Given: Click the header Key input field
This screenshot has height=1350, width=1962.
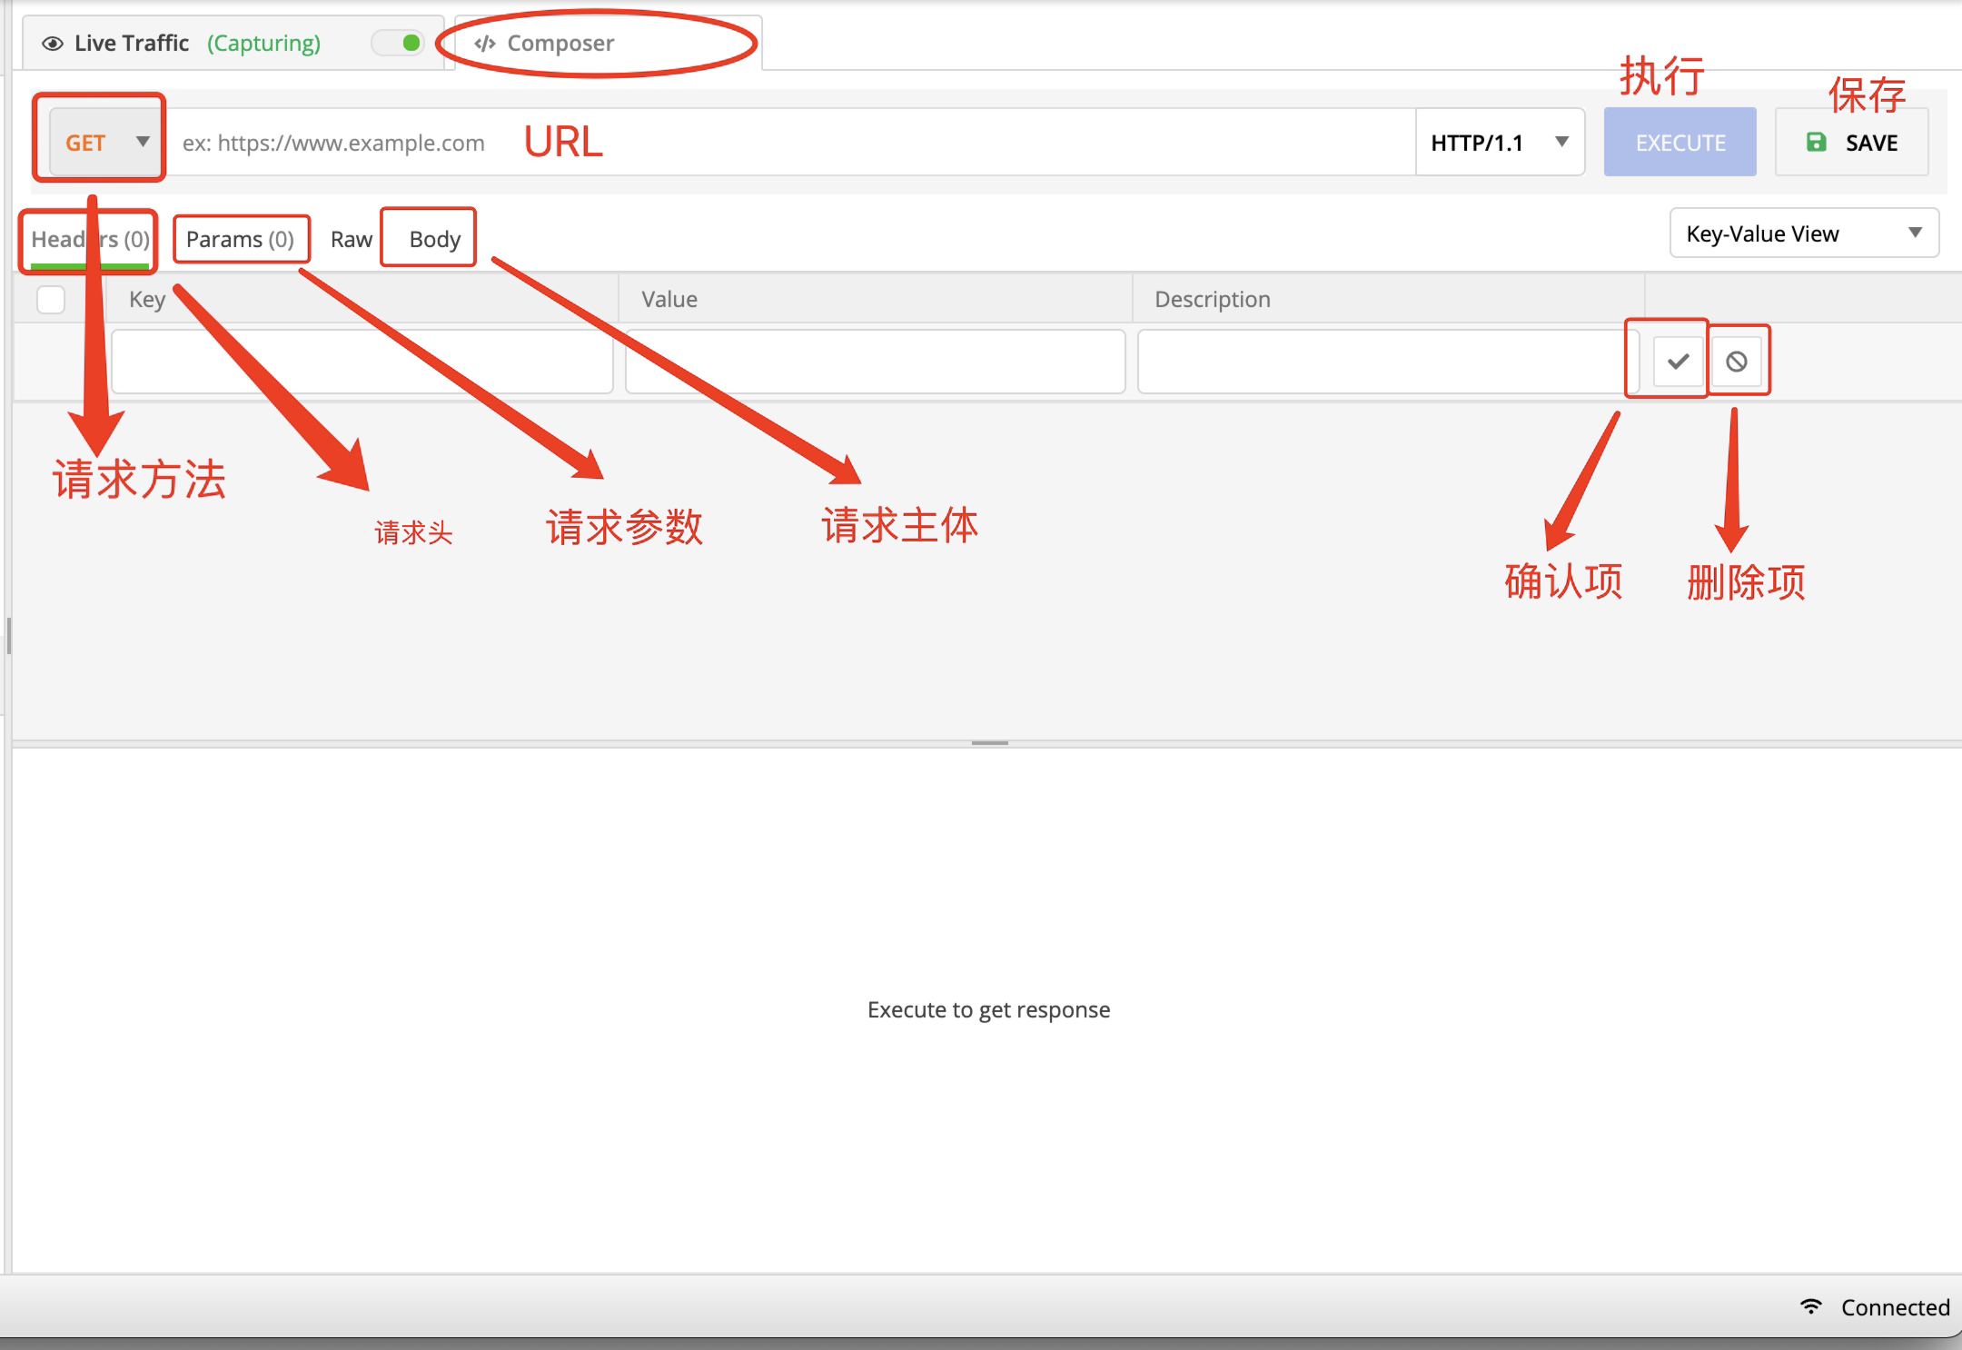Looking at the screenshot, I should 362,362.
